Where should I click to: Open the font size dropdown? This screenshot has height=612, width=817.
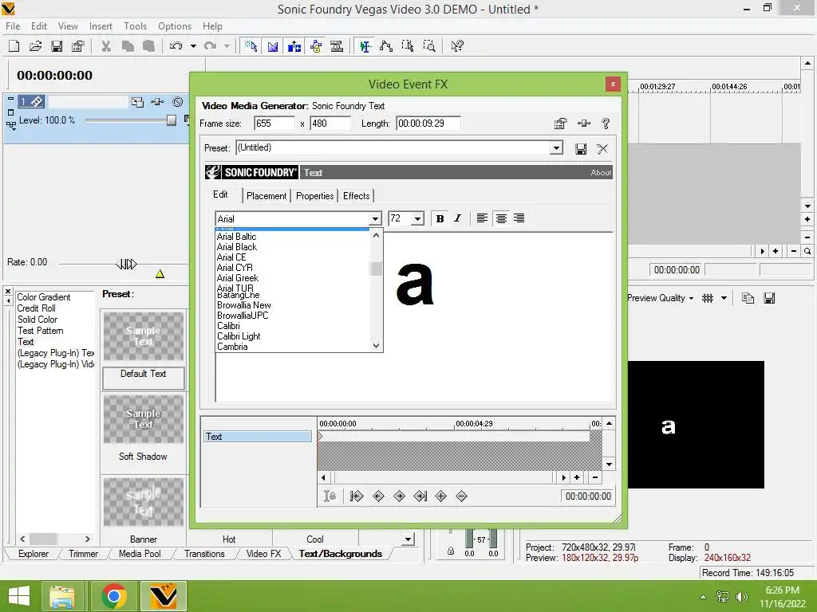pyautogui.click(x=417, y=218)
